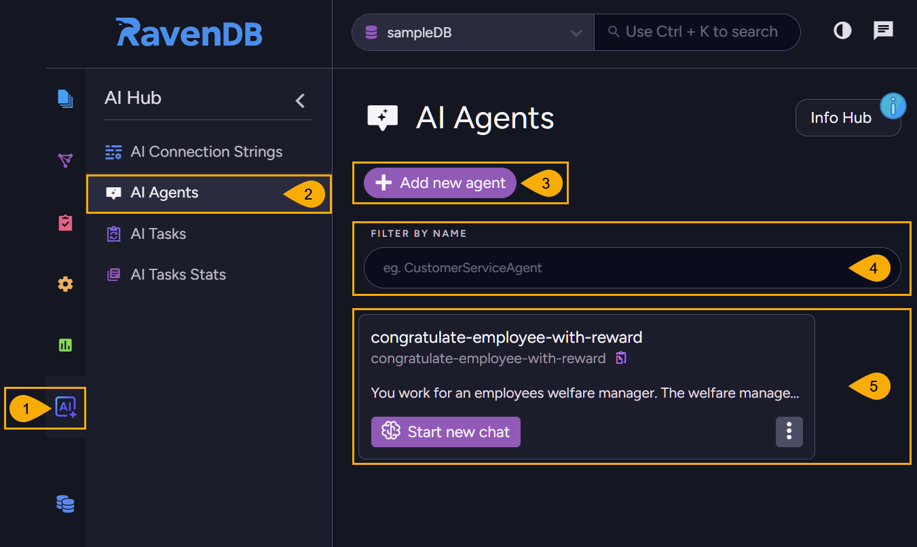Image resolution: width=917 pixels, height=547 pixels.
Task: Open the Info Hub button
Action: (848, 117)
